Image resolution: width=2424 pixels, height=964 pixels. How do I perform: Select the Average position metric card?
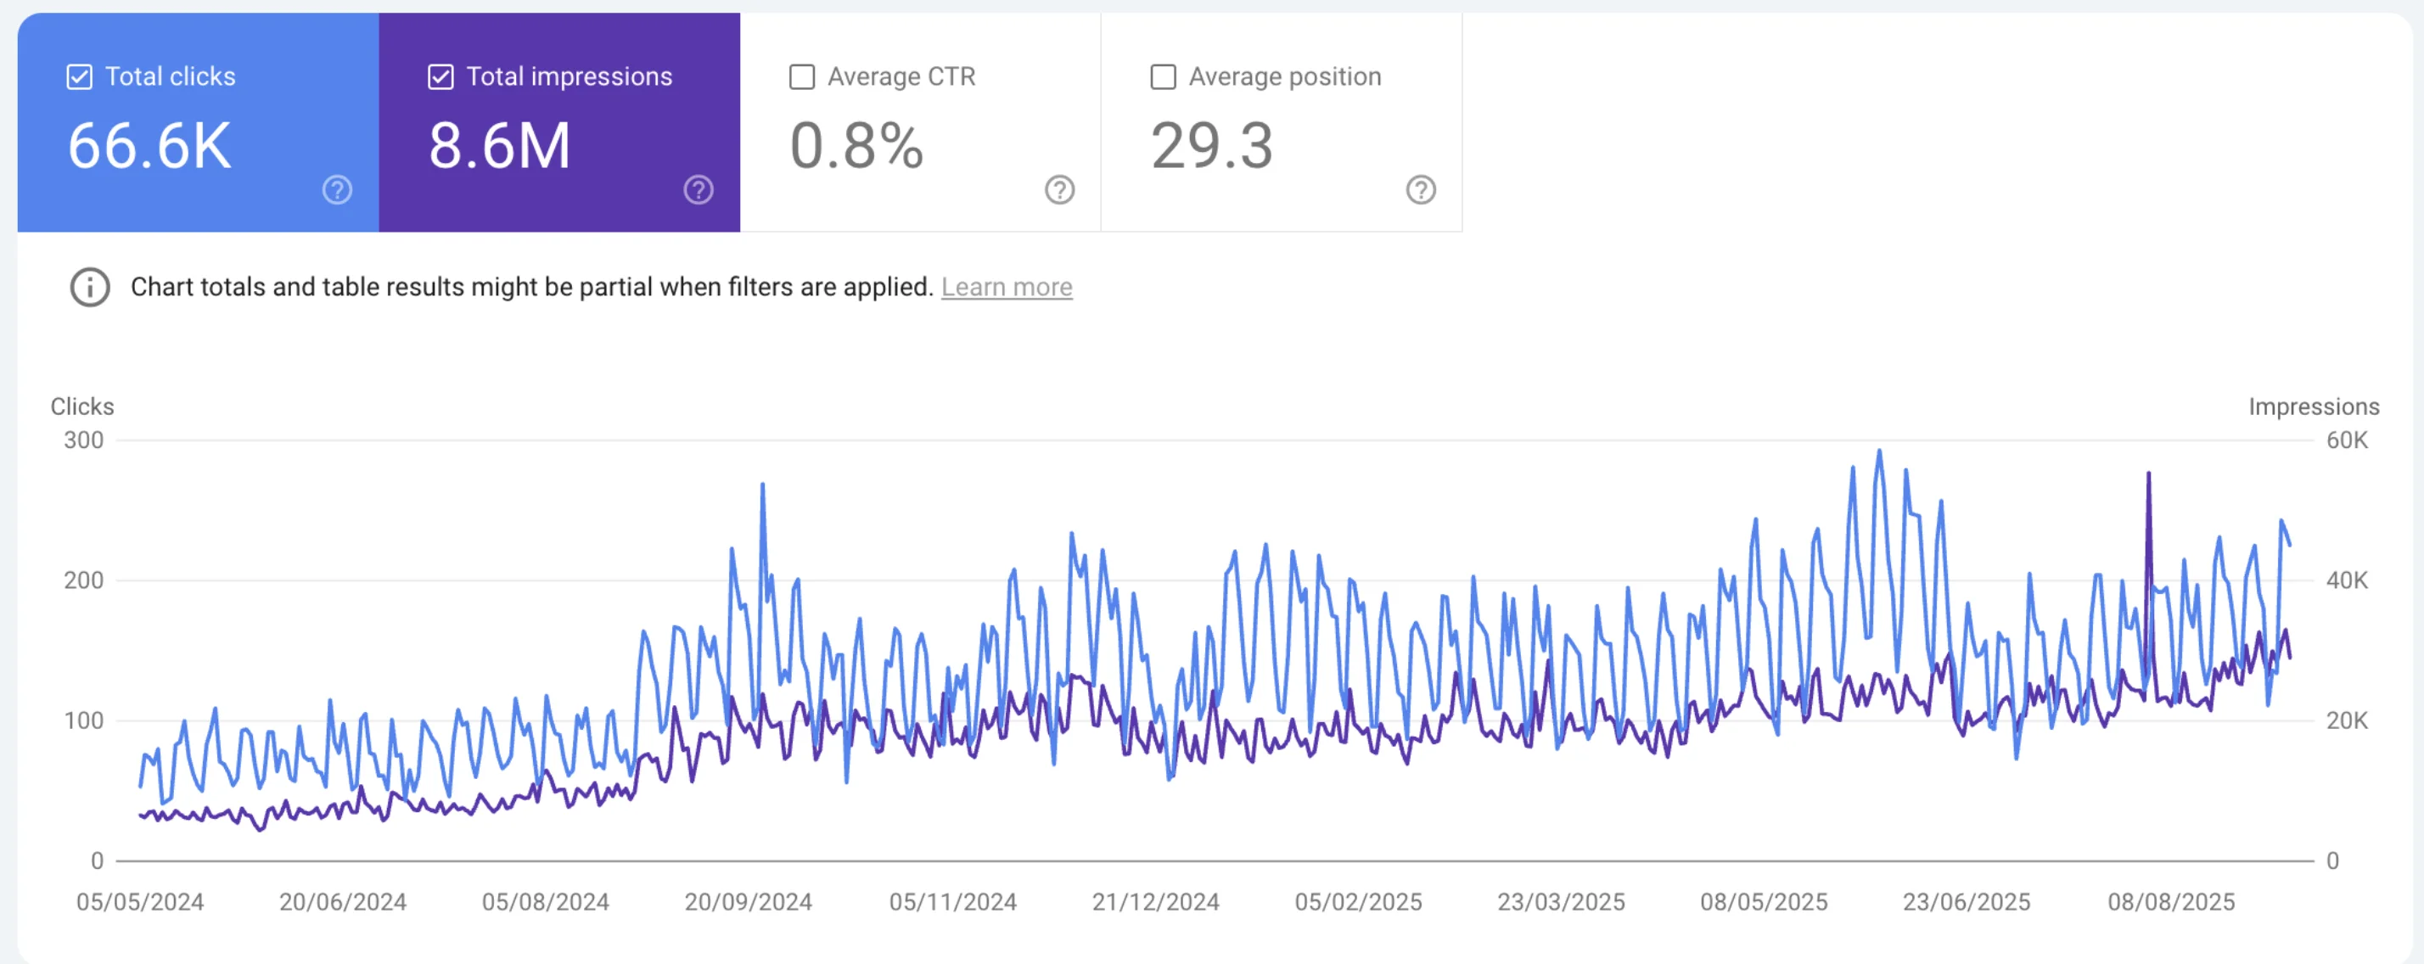coord(1282,122)
